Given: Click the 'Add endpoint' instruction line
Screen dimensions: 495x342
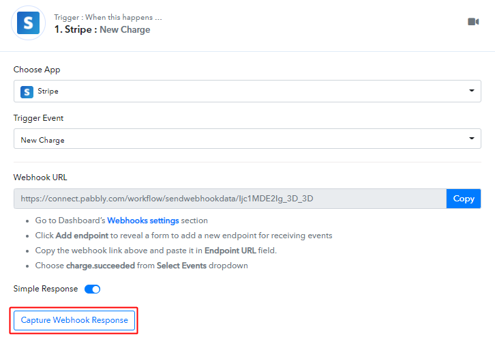Looking at the screenshot, I should [183, 236].
